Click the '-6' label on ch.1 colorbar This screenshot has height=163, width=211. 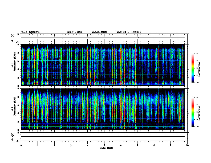(197, 54)
